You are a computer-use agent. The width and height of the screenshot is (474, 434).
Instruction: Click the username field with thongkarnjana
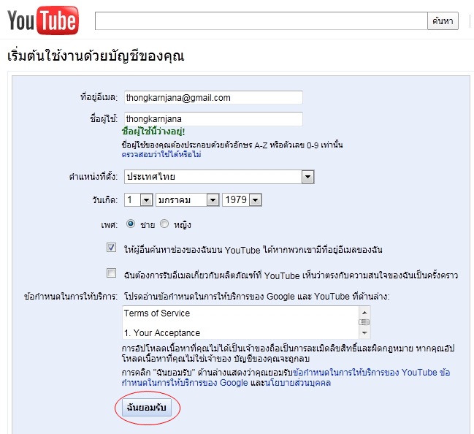tap(213, 119)
